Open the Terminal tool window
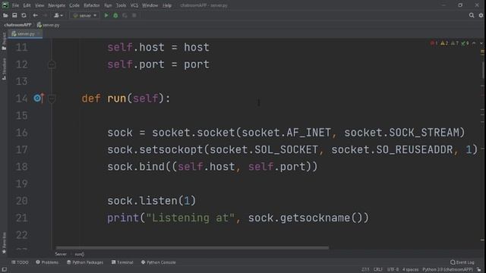 [122, 262]
